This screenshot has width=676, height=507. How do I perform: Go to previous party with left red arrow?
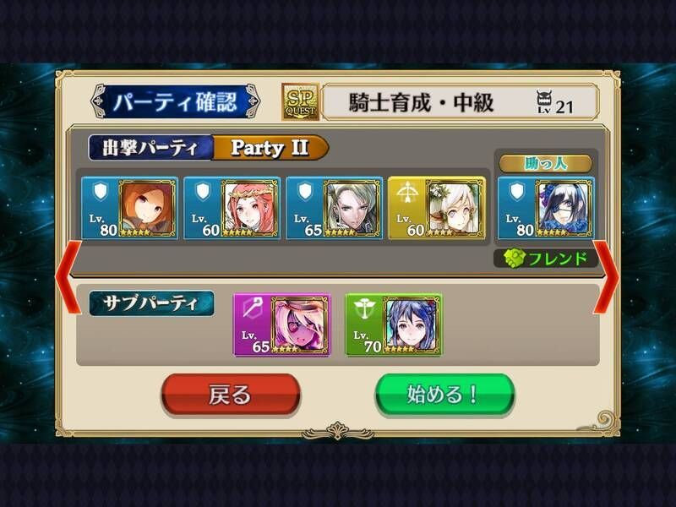pos(68,276)
